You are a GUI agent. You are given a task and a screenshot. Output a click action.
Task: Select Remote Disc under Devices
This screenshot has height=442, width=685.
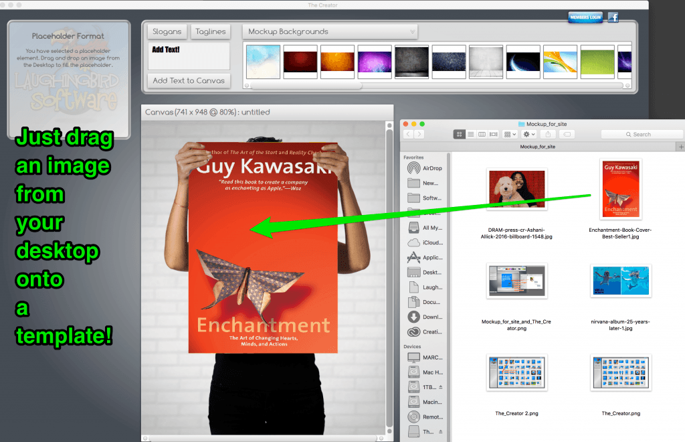(x=425, y=417)
